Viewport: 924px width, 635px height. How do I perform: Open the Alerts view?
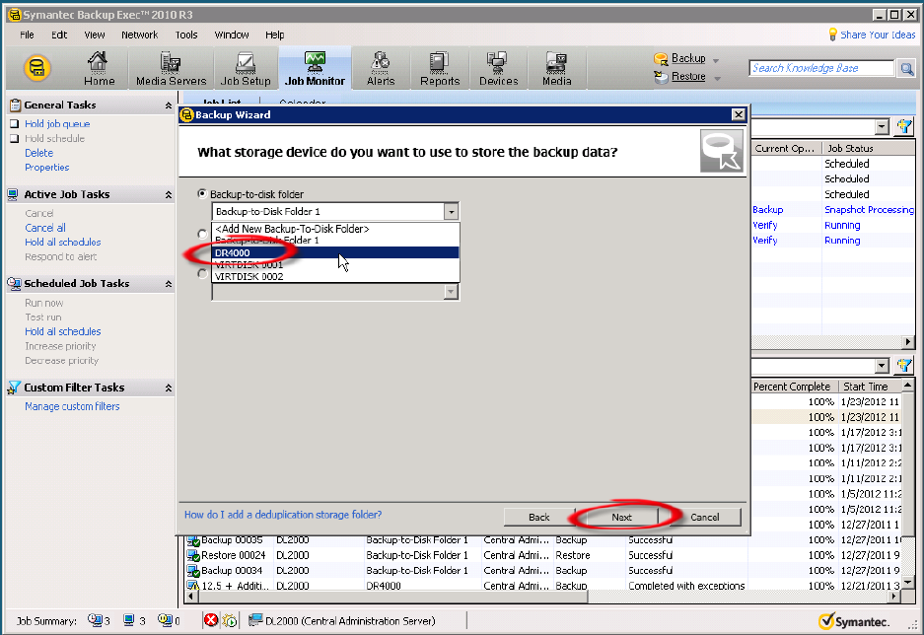pyautogui.click(x=381, y=68)
